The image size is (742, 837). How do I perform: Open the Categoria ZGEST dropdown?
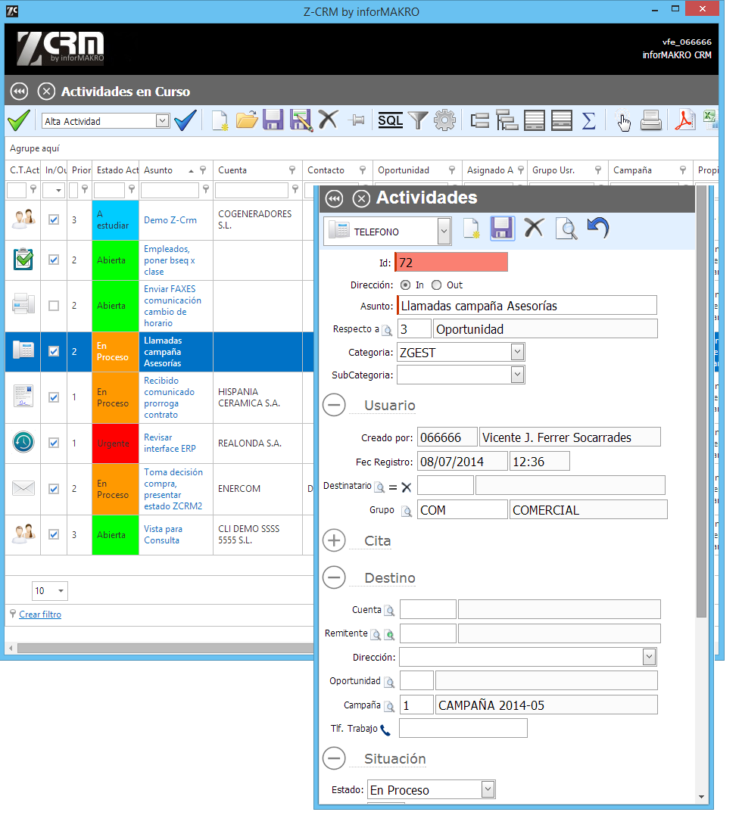(x=516, y=353)
